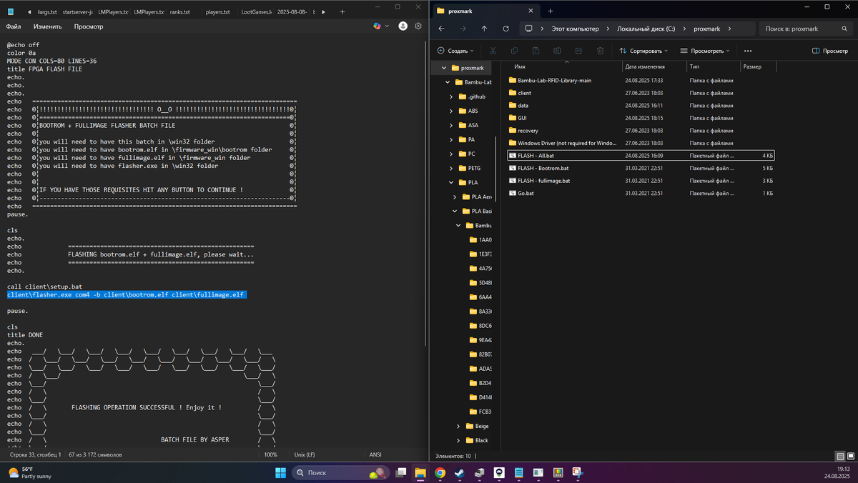Click the Copilot icon in Notepad

[378, 26]
